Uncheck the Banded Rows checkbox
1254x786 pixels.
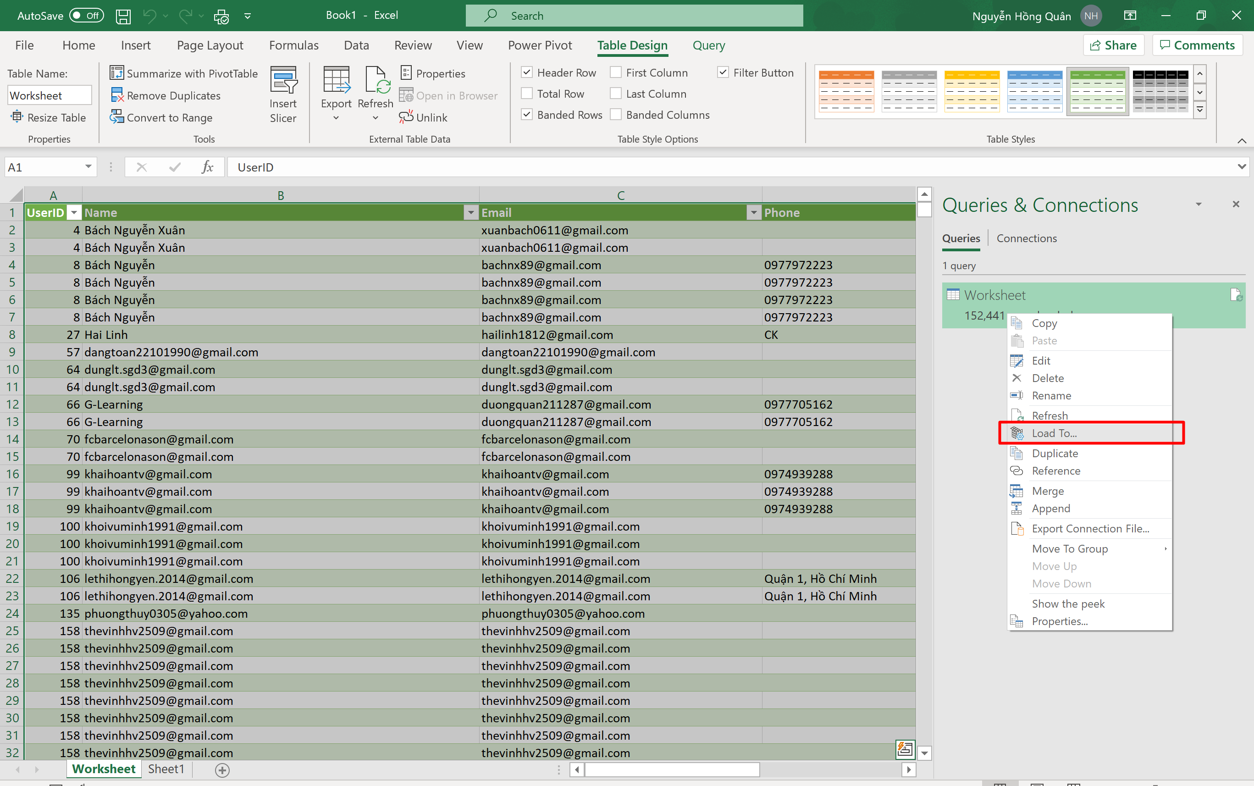(527, 115)
